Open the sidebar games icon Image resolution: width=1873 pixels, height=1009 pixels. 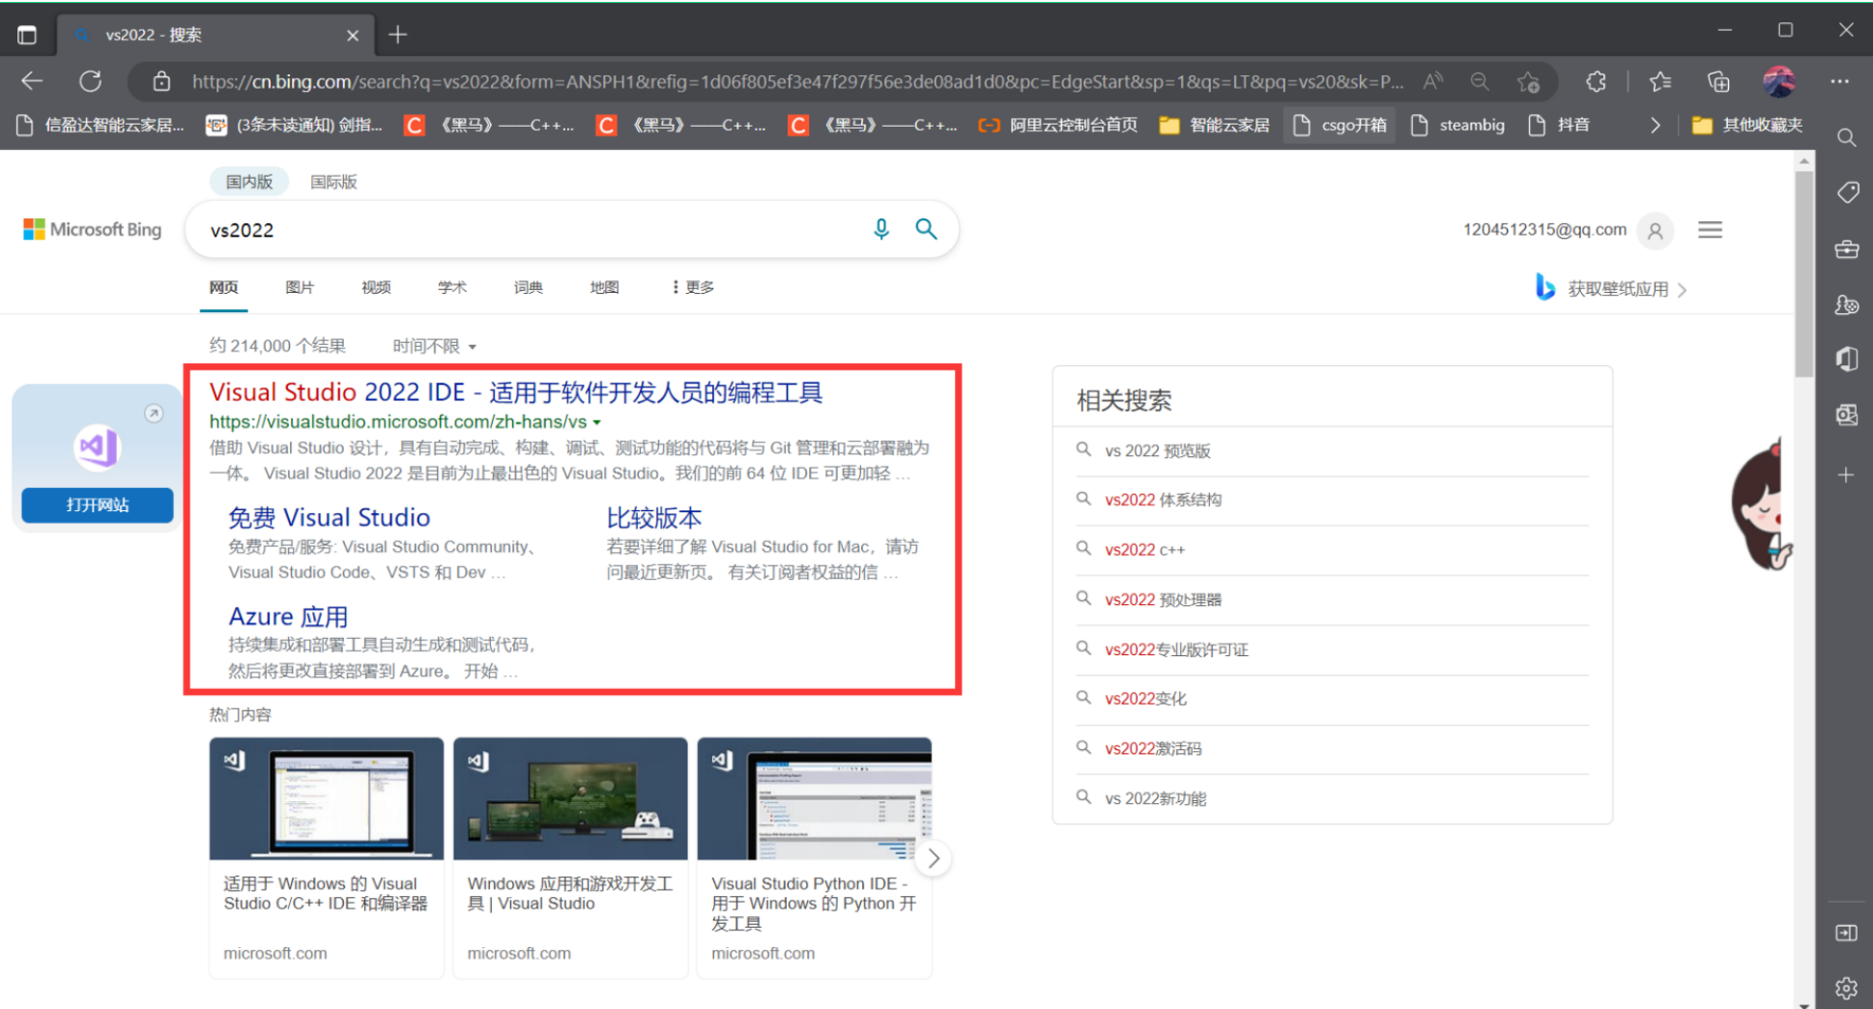pyautogui.click(x=1847, y=304)
